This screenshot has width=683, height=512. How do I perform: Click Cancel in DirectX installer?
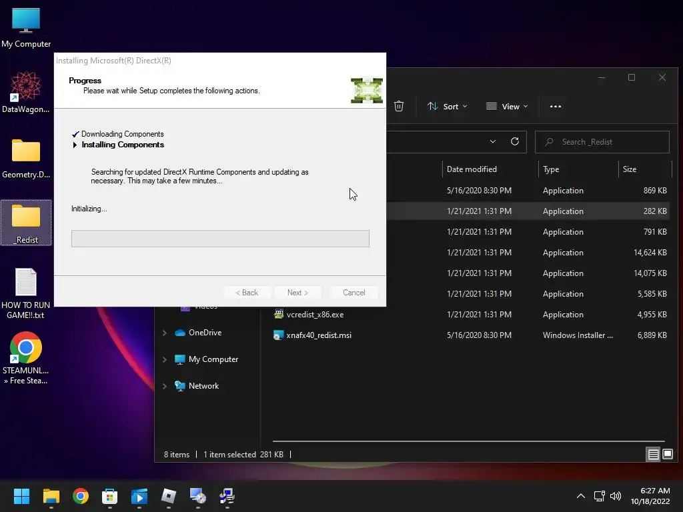click(354, 293)
